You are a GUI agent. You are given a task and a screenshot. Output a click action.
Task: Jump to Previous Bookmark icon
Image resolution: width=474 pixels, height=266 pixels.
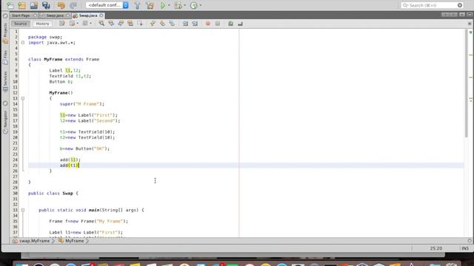tap(153, 24)
